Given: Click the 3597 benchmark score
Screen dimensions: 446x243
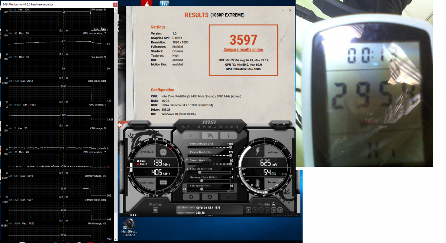Looking at the screenshot, I should pyautogui.click(x=243, y=40).
